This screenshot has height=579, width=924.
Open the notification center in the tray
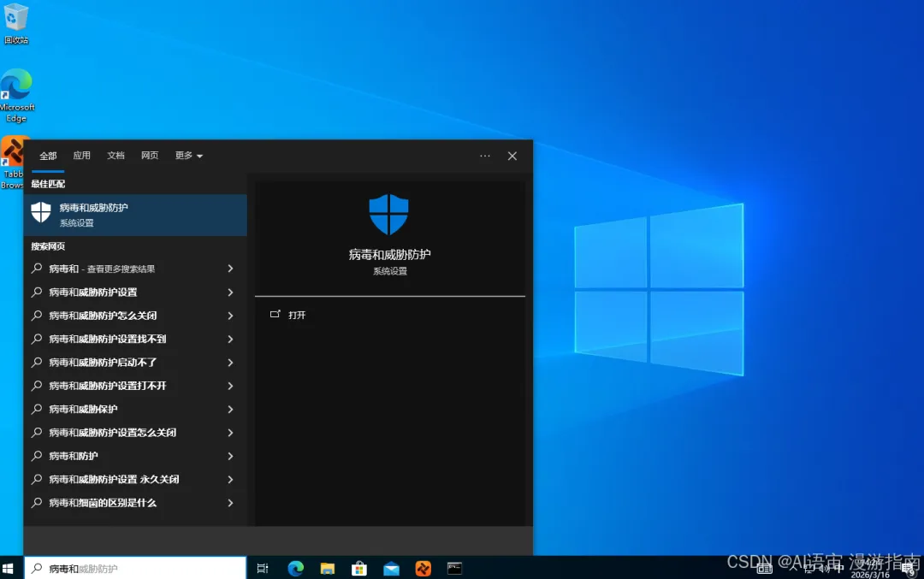(910, 569)
